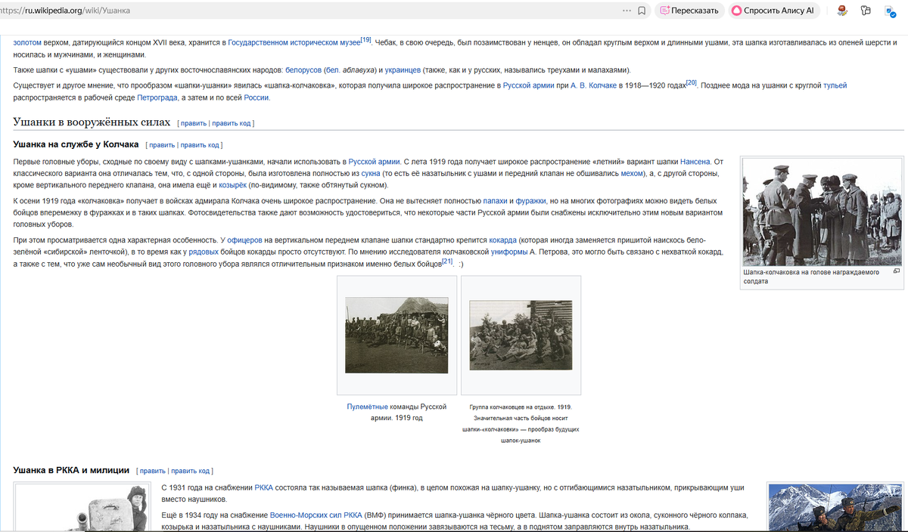Follow the тульей link
The image size is (908, 532).
[835, 85]
